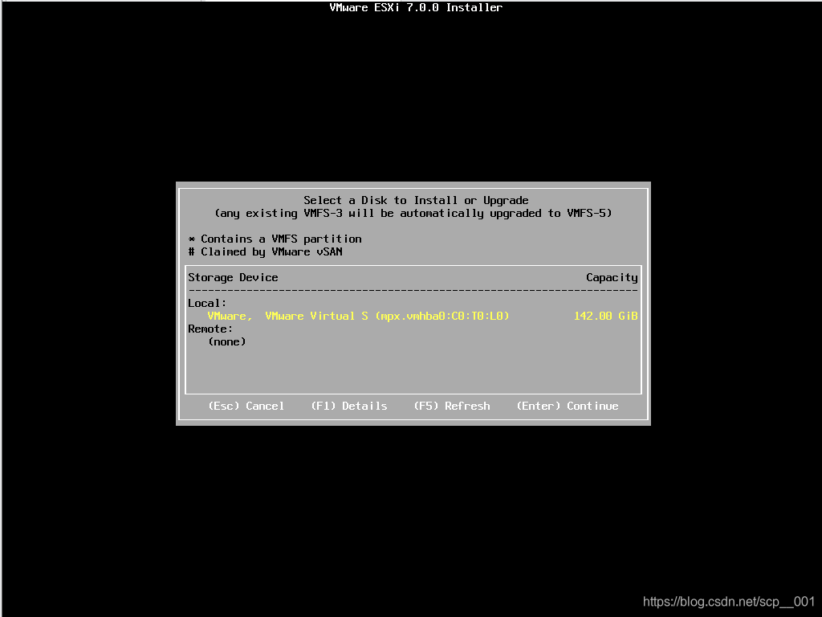Click the (none) entry under Remote
The width and height of the screenshot is (822, 617).
(x=227, y=341)
